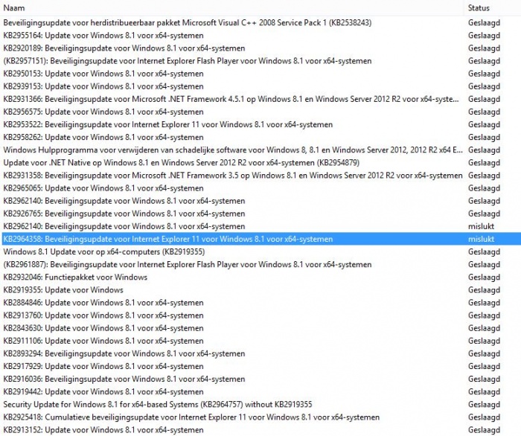Screen dimensions: 521x436
Task: Select the .NET Native update (KB2954879) row
Action: tap(260, 163)
